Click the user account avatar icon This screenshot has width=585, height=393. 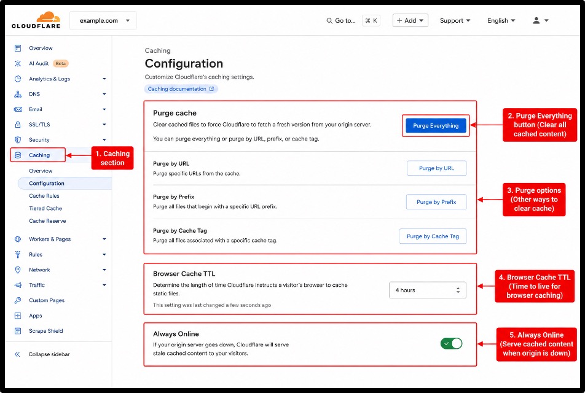point(536,20)
